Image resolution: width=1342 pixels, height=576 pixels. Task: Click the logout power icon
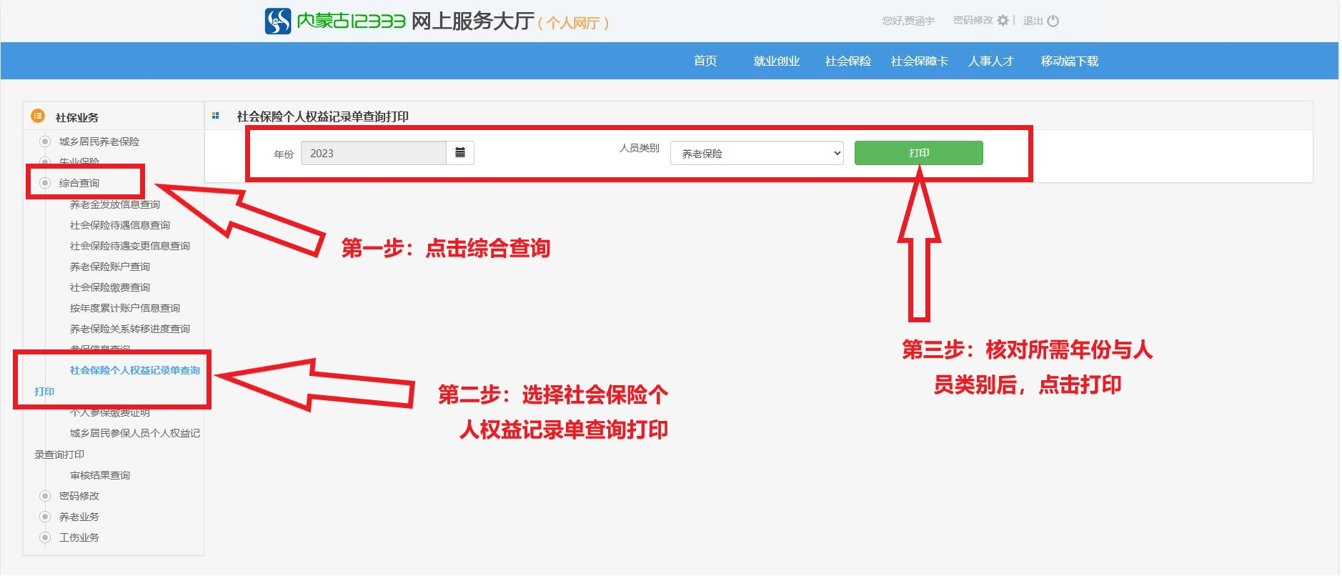point(1053,21)
